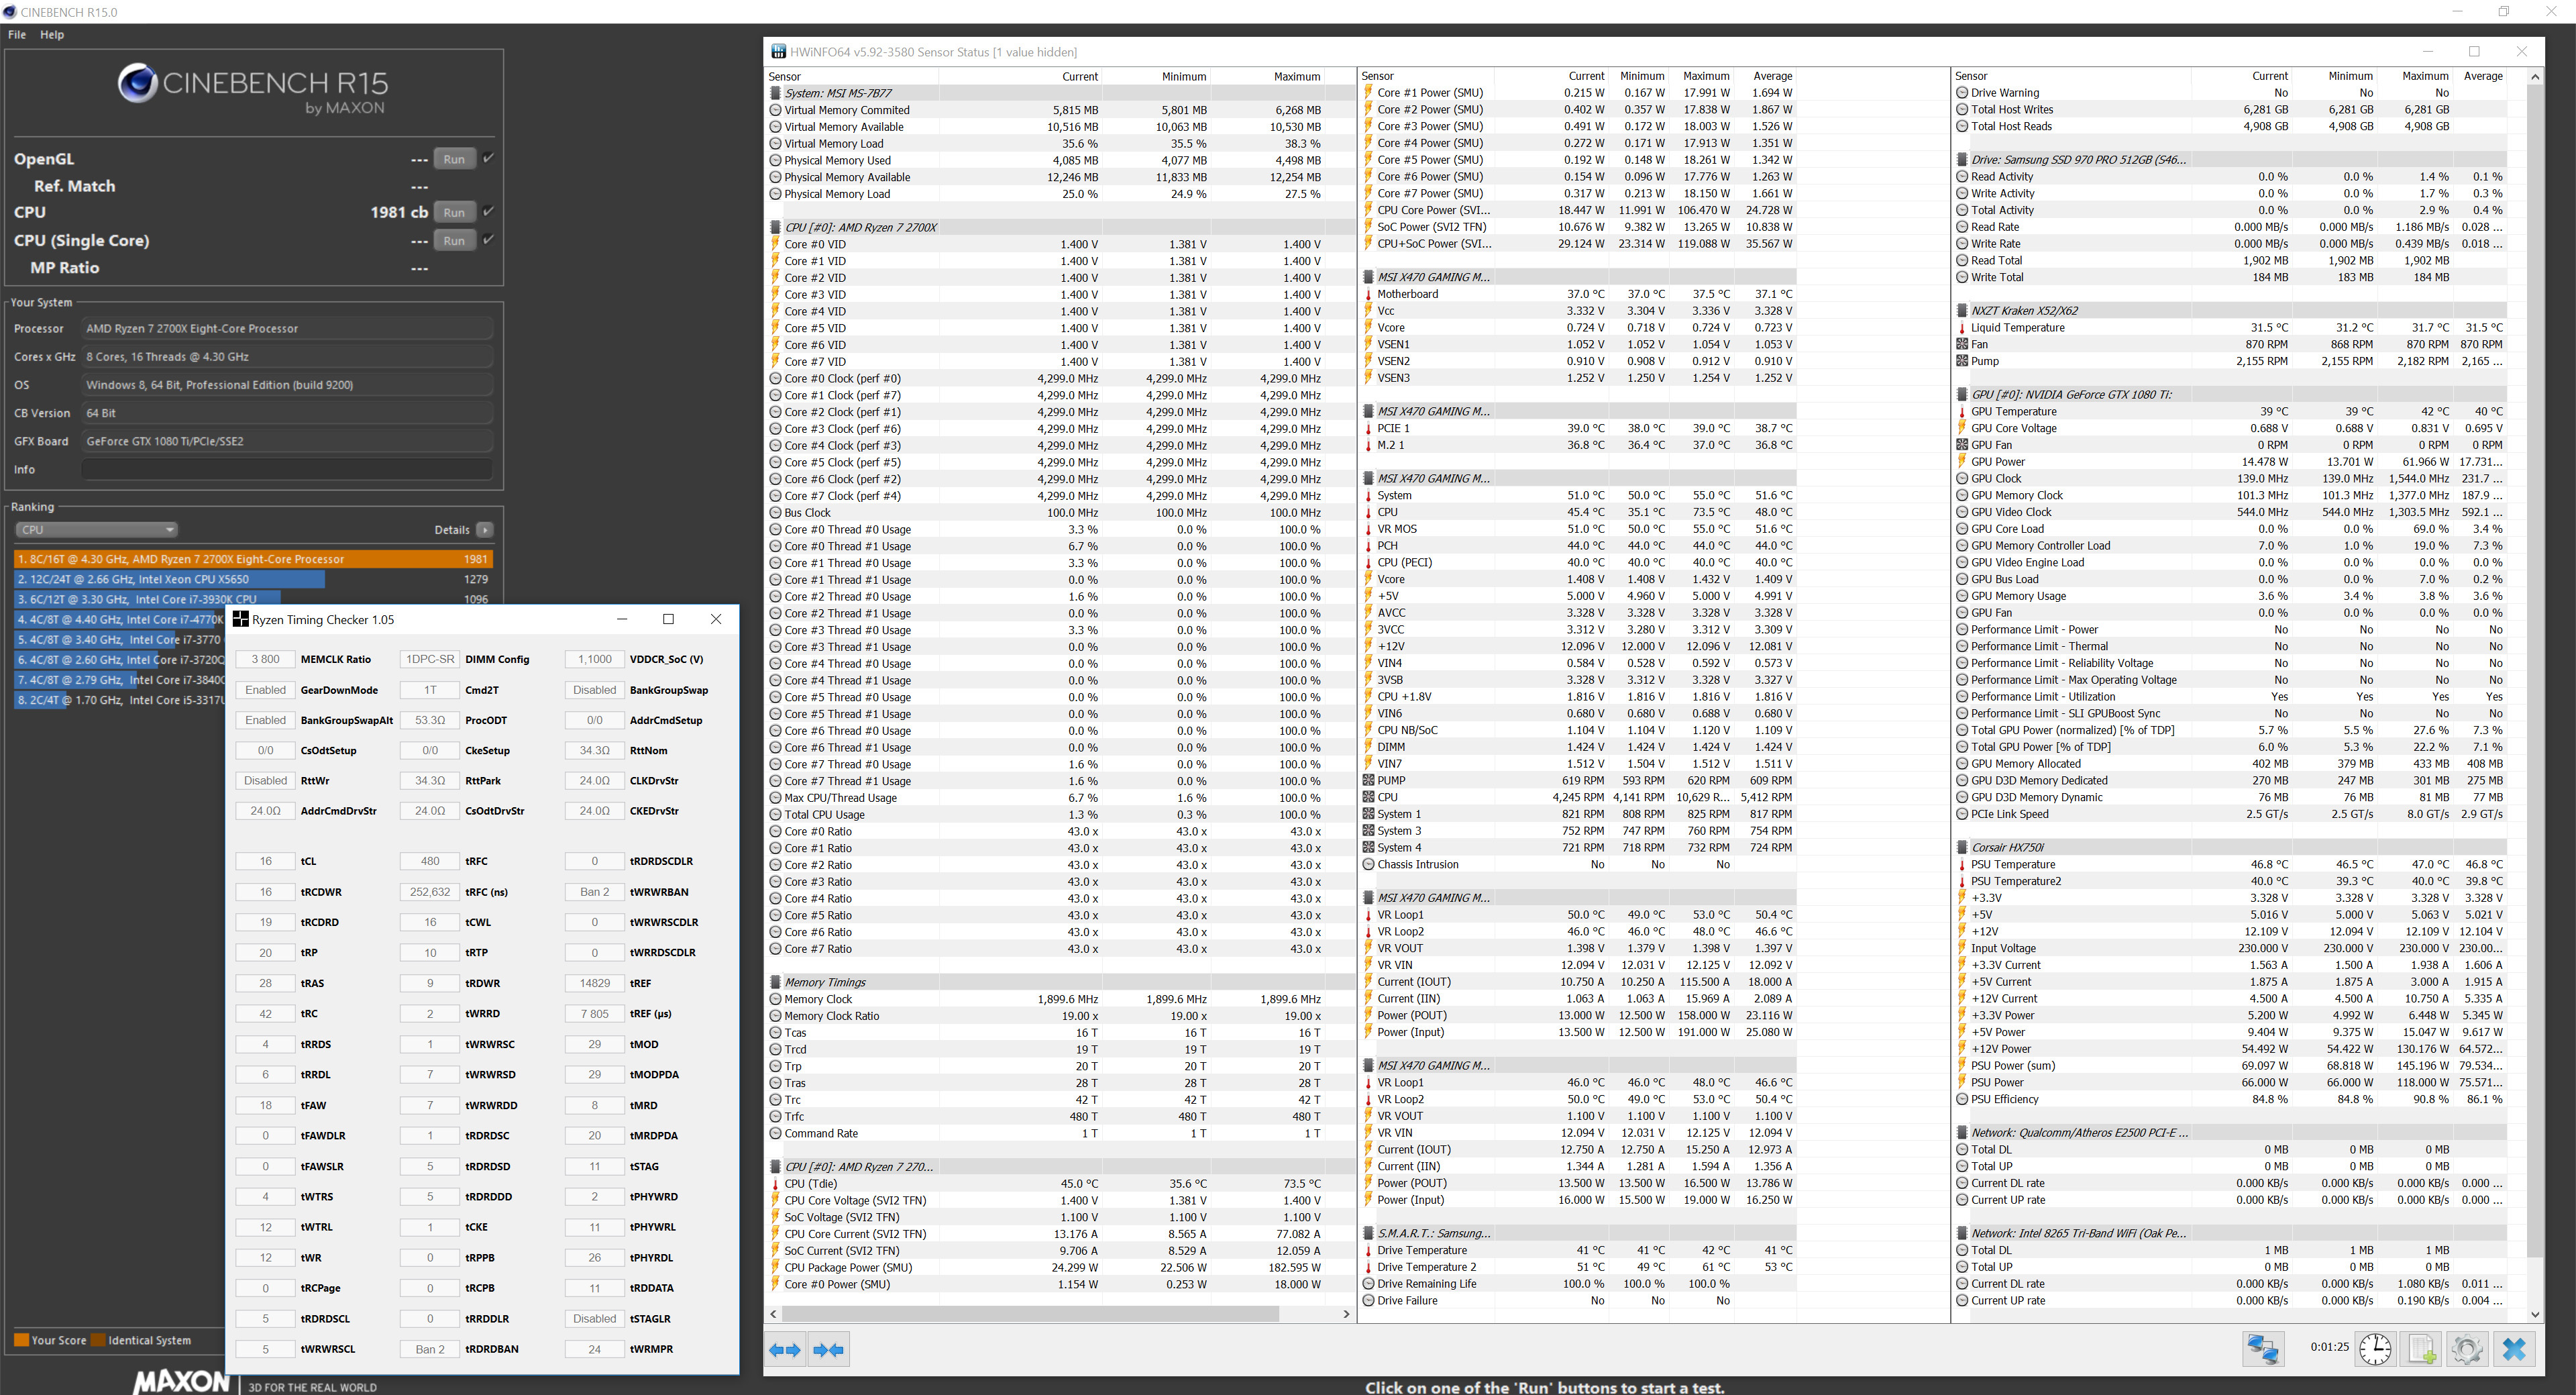Viewport: 2576px width, 1395px height.
Task: Click the shrink columns arrows icon
Action: point(829,1350)
